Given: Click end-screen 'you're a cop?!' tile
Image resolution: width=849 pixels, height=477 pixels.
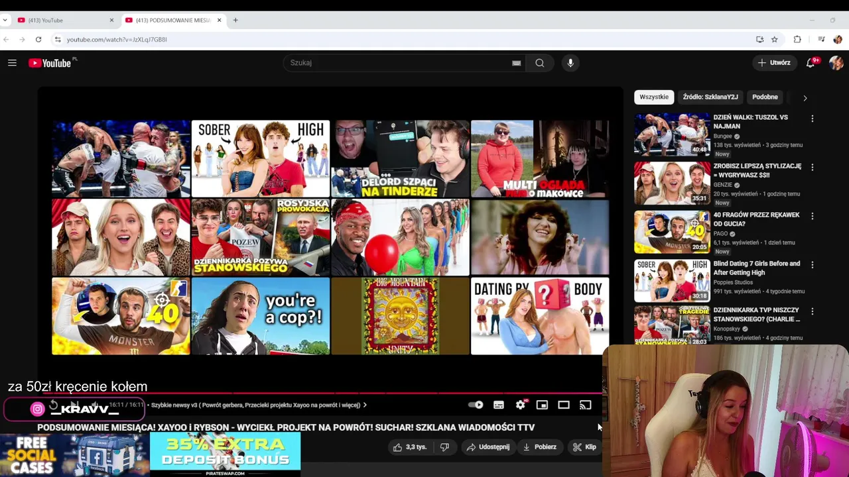Looking at the screenshot, I should 260,316.
